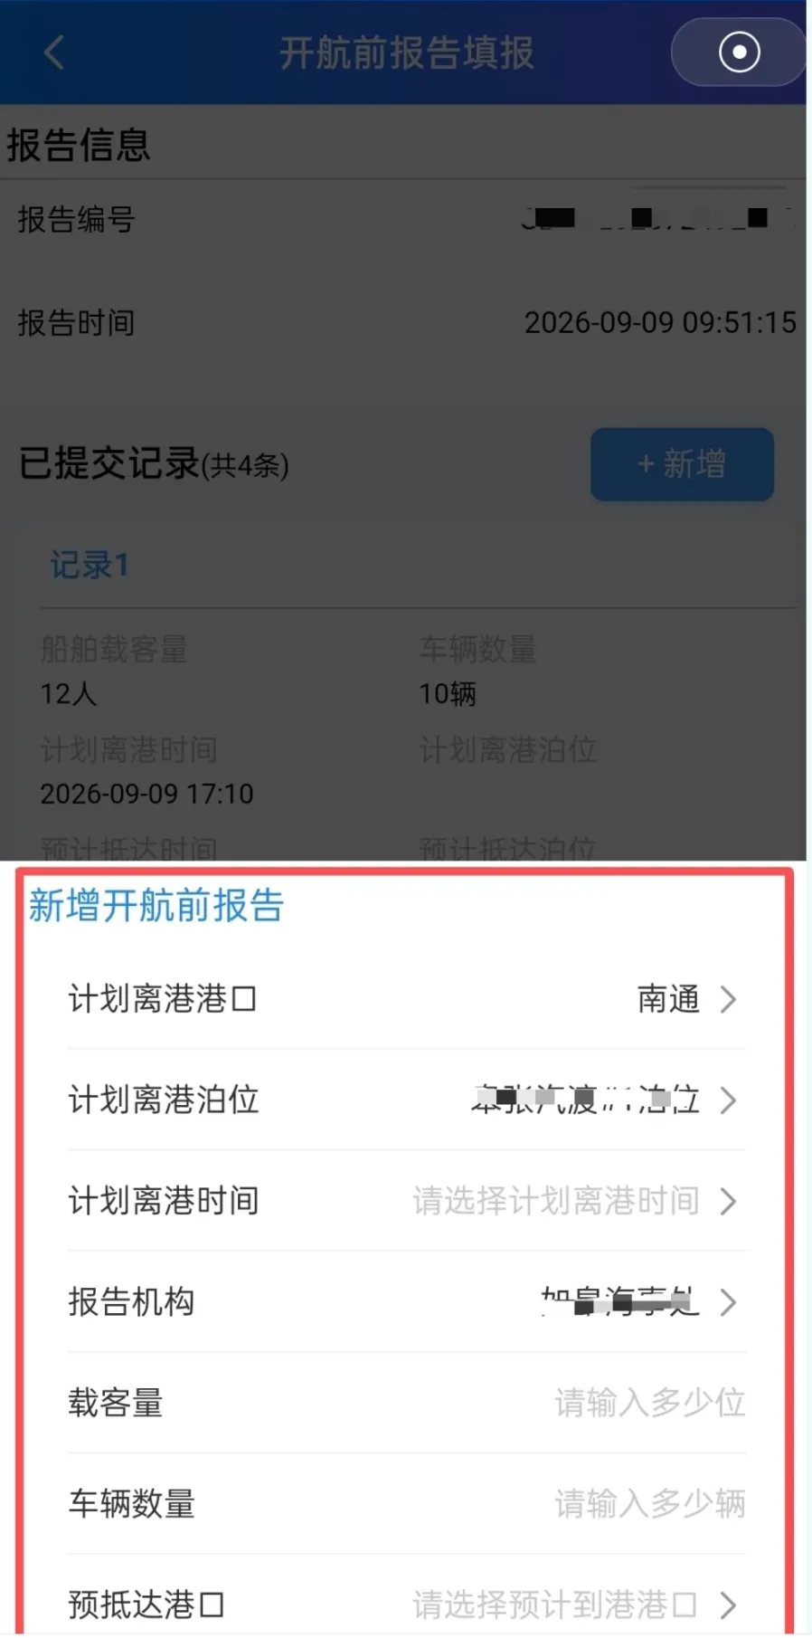Open 报告机构 chevron arrow

coord(728,1302)
